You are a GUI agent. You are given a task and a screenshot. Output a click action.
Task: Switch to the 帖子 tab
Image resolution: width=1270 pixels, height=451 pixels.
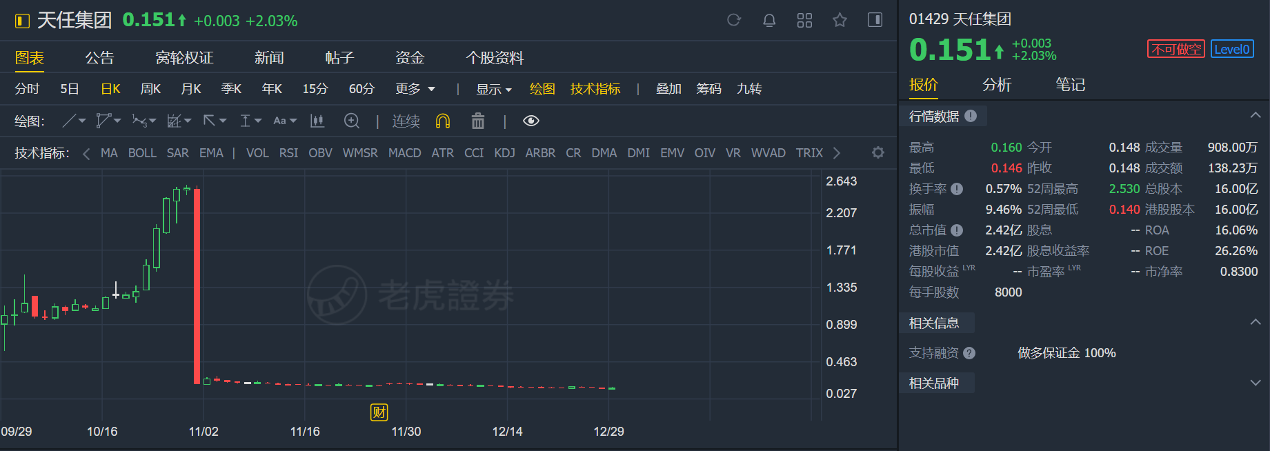339,58
